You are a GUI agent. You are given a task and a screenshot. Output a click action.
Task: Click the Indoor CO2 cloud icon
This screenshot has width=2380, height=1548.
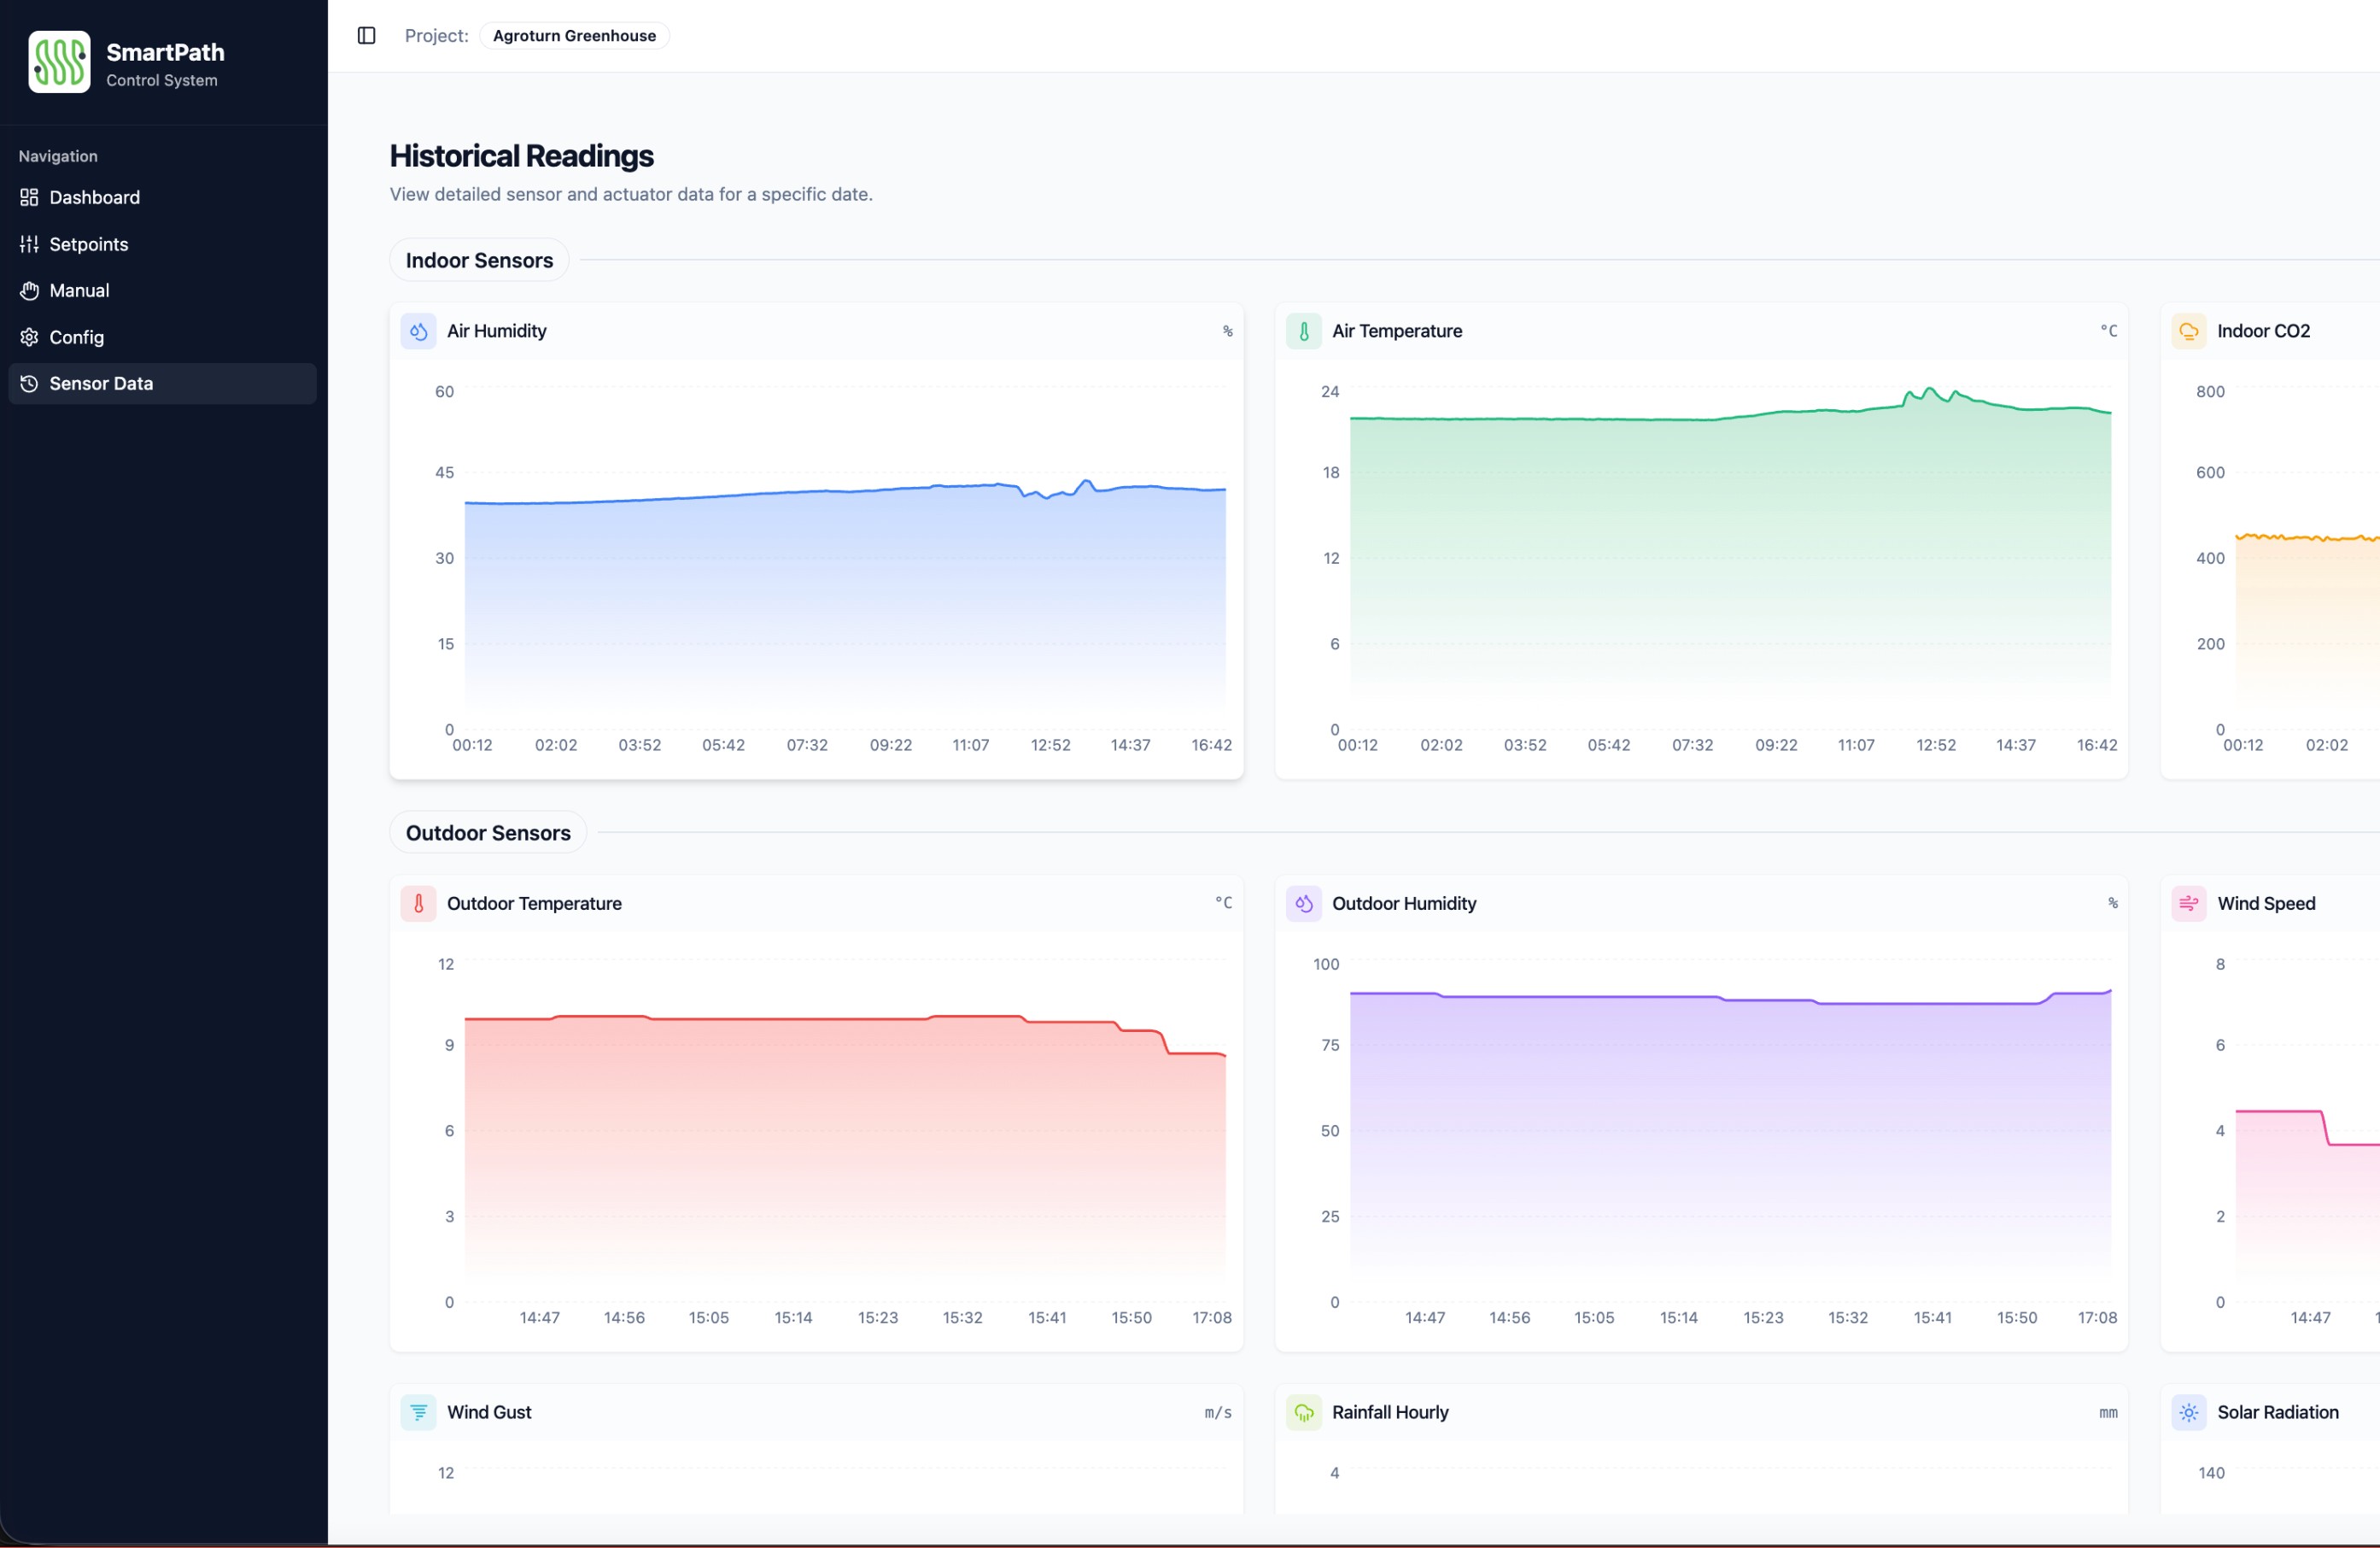click(x=2188, y=331)
